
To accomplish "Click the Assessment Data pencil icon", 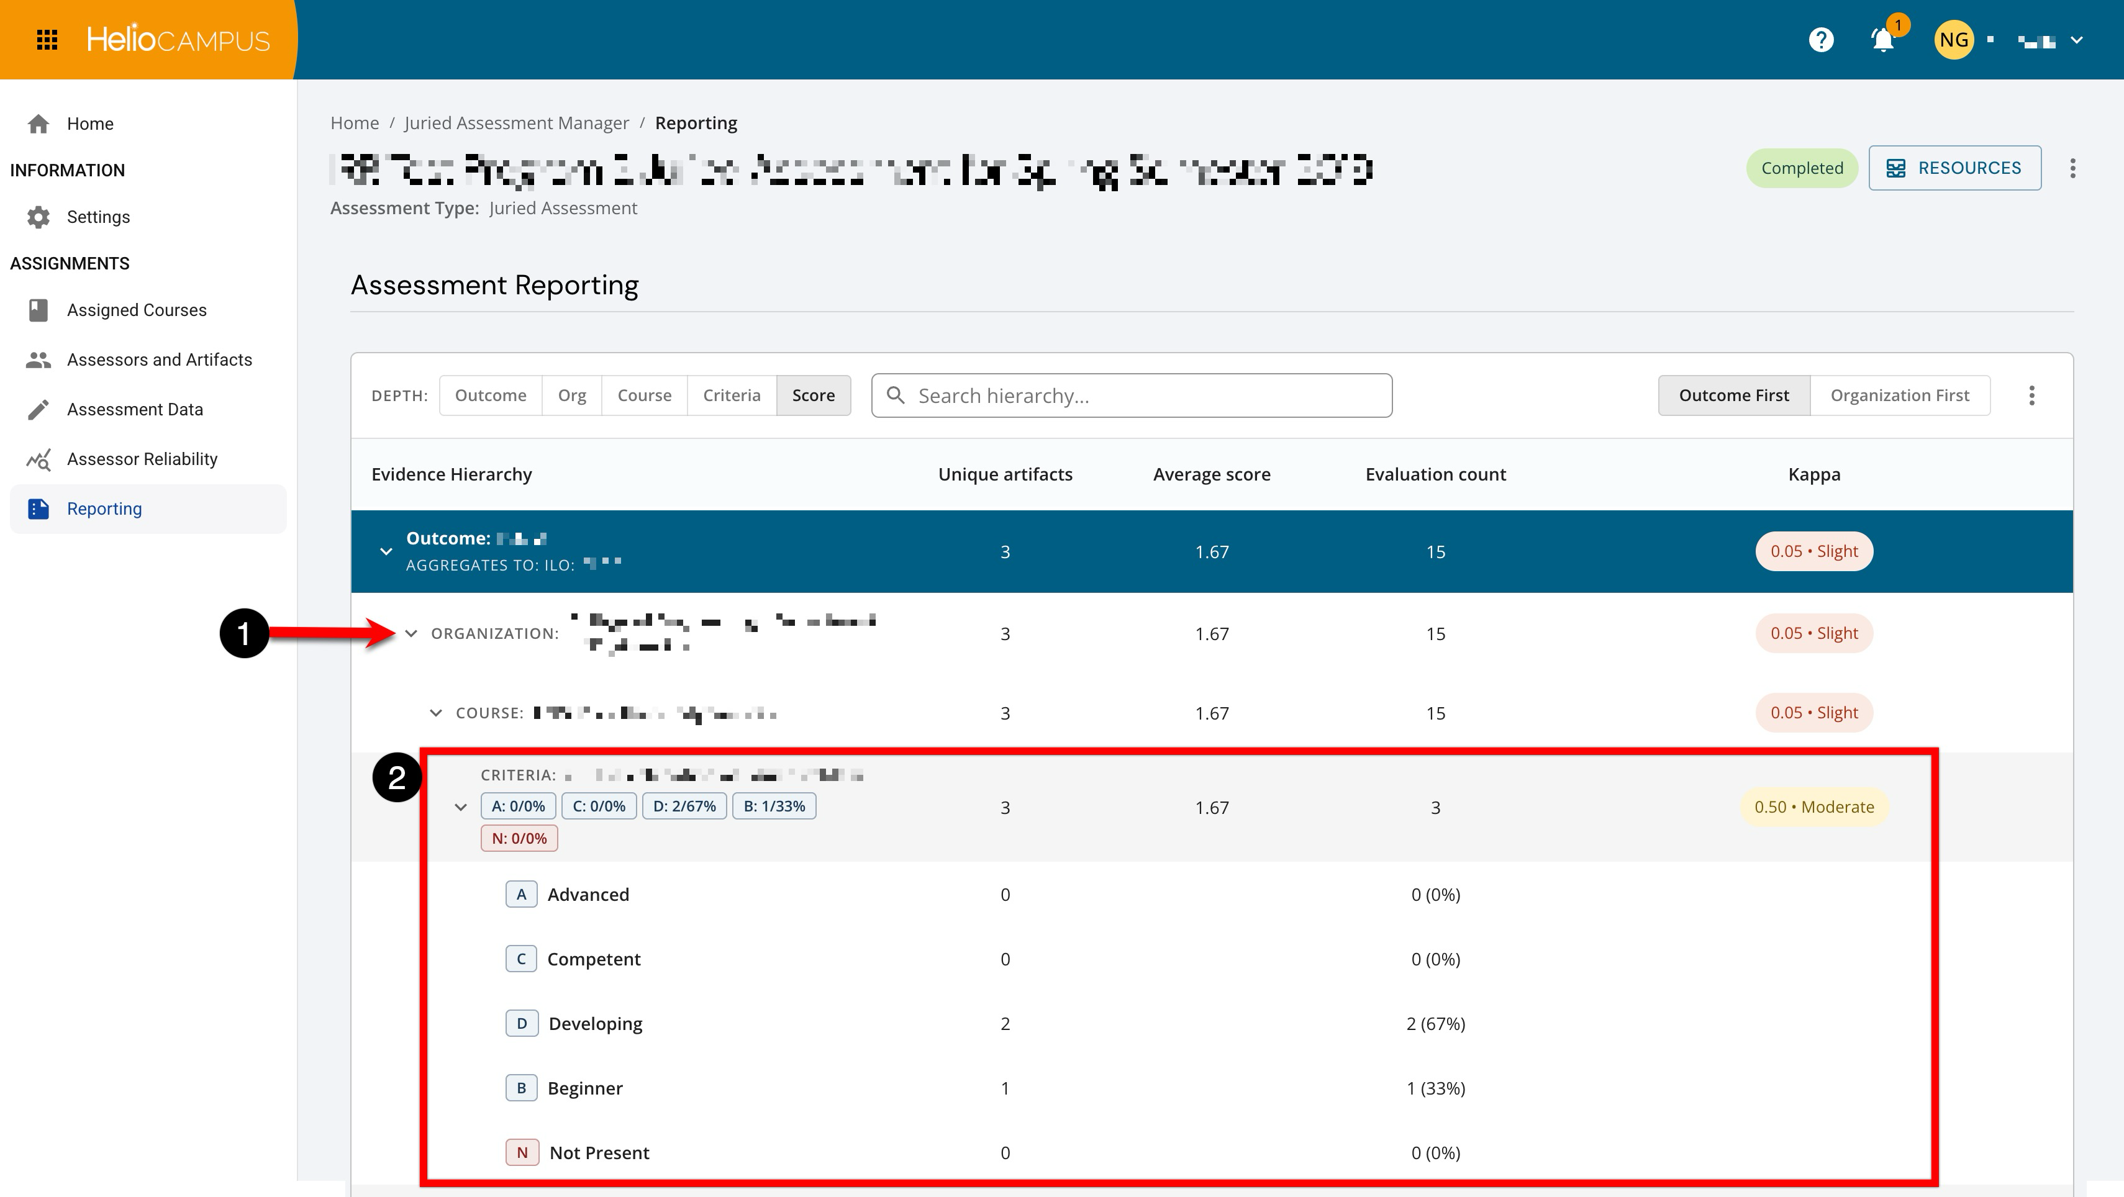I will (x=38, y=410).
